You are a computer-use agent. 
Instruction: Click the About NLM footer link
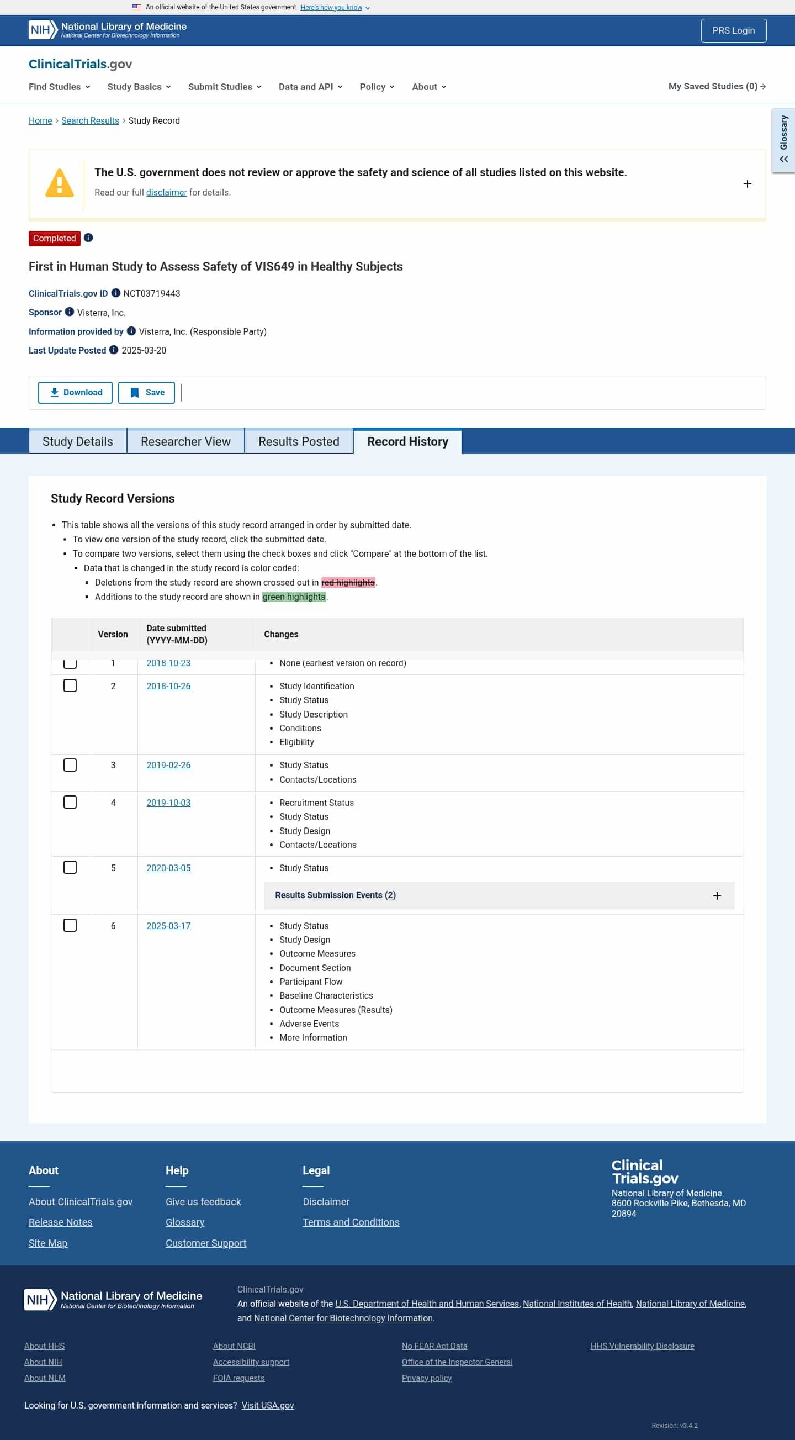(x=45, y=1378)
